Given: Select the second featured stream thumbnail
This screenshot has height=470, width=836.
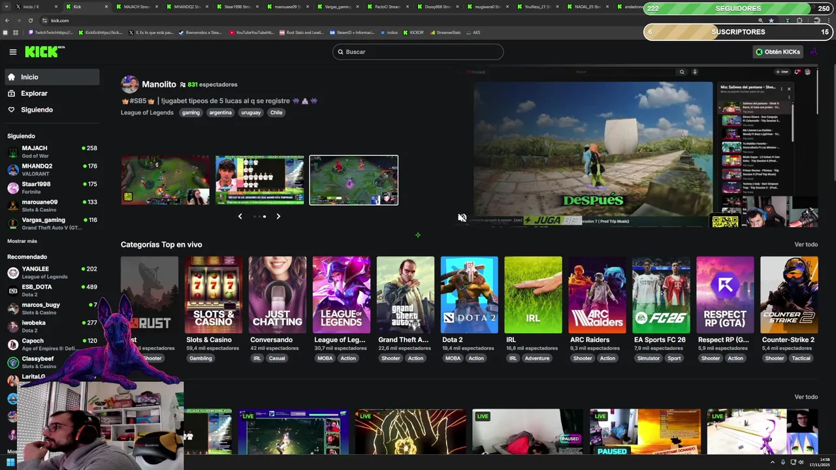Looking at the screenshot, I should [x=260, y=180].
